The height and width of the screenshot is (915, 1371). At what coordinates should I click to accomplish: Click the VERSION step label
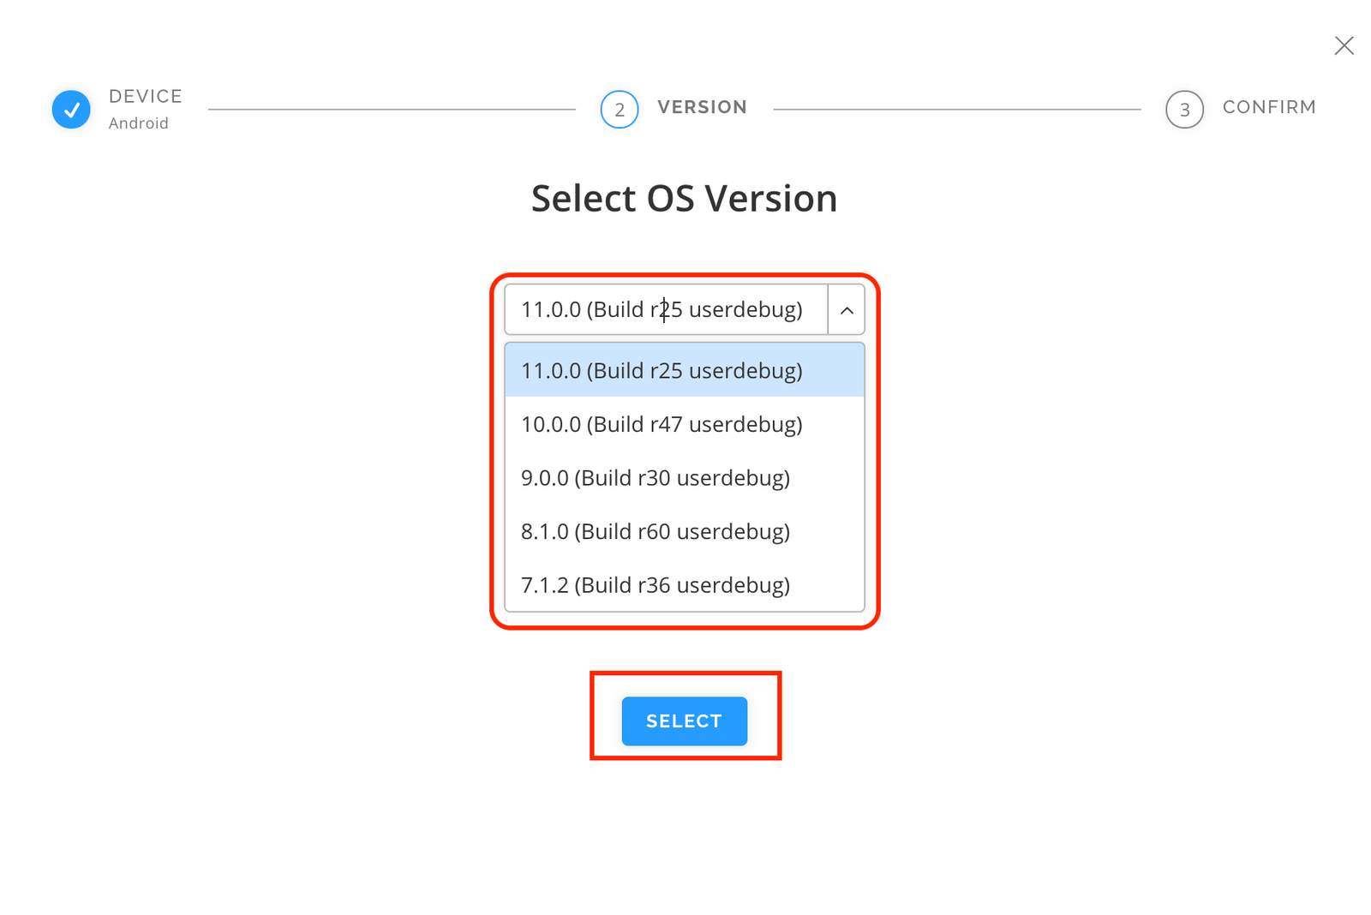(703, 107)
